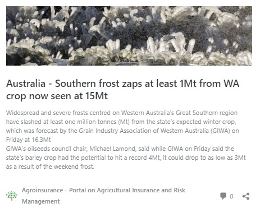This screenshot has height=217, width=260.
Task: Click the line have slashed at least one million tonnes
Action: [x=121, y=122]
